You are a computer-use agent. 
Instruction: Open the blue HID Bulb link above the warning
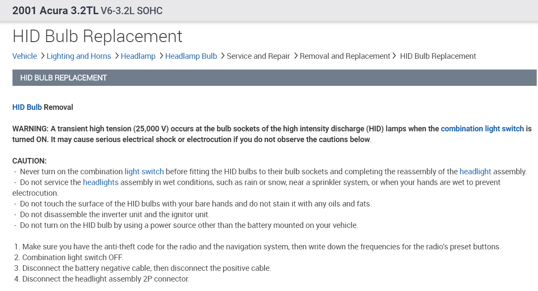[x=27, y=107]
